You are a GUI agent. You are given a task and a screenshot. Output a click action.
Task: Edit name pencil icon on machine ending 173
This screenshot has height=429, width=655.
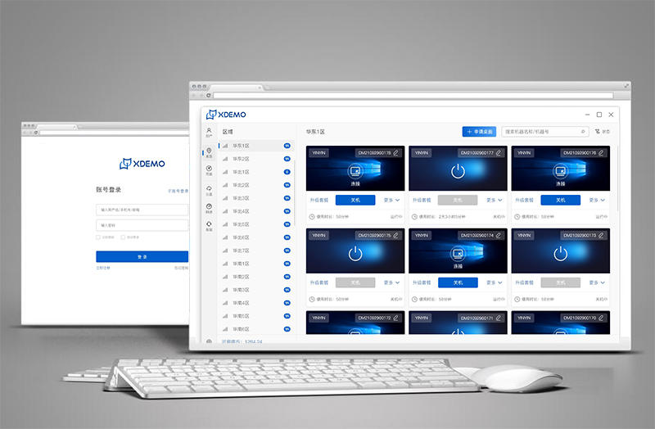tap(601, 236)
